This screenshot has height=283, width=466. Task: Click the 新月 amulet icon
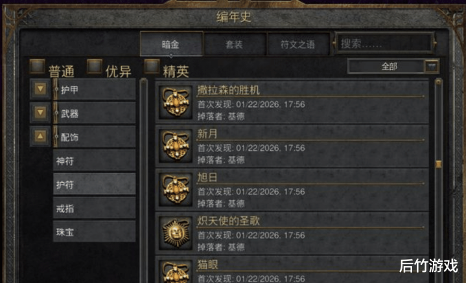pyautogui.click(x=176, y=146)
